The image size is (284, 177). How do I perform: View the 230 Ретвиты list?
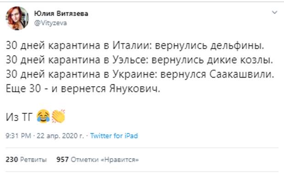tap(26, 160)
